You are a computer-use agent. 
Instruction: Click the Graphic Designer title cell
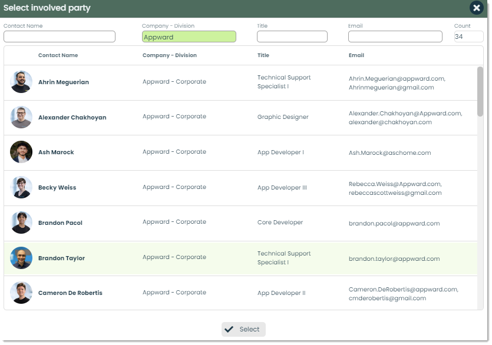click(283, 117)
